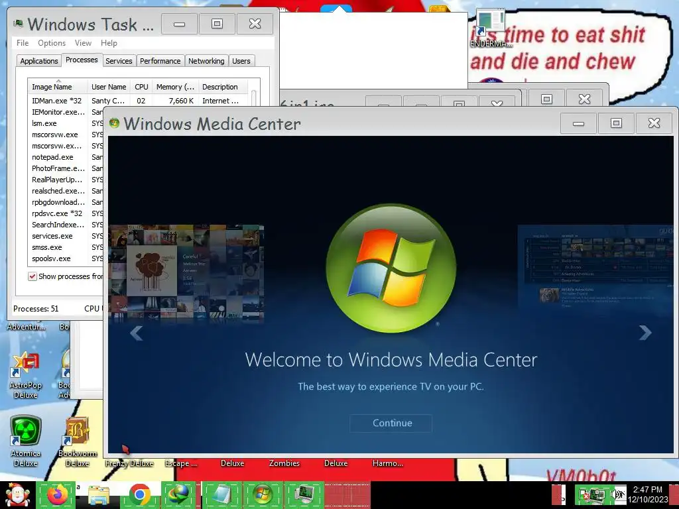Select the IDMan.exe *32 process row
679x509 pixels.
(138, 101)
